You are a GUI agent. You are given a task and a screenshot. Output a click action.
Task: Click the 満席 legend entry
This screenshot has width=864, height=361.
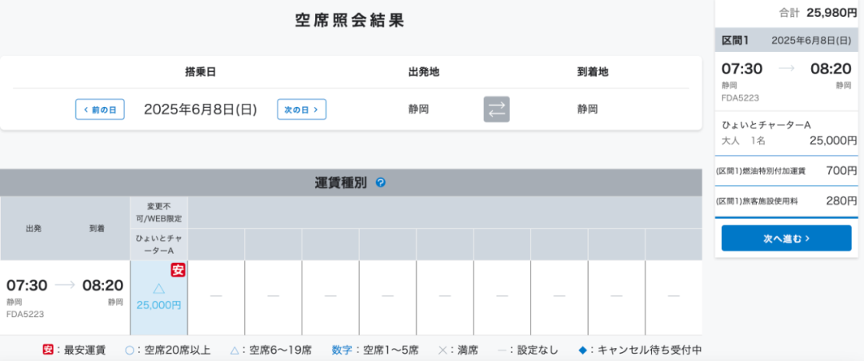pyautogui.click(x=458, y=350)
